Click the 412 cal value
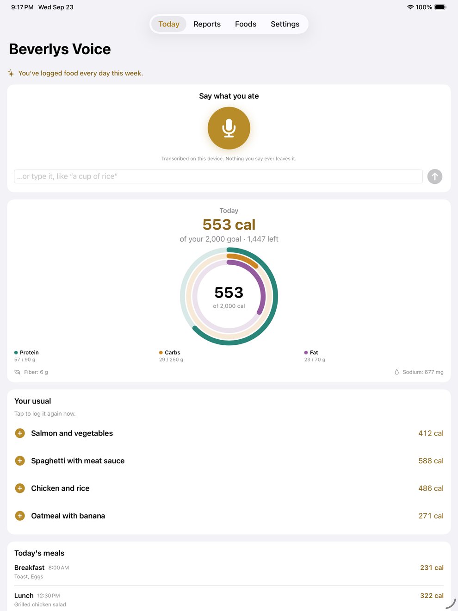Viewport: 458px width, 611px height. pyautogui.click(x=431, y=433)
